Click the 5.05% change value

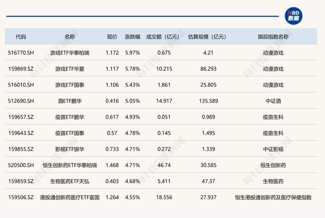point(133,101)
